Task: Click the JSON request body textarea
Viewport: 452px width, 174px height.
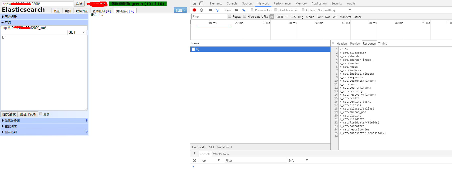Action: 44,73
